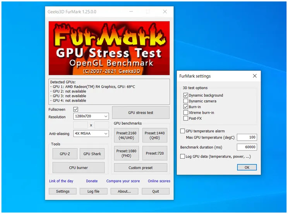Click the 'Detected GPUs:' heading
Image resolution: width=288 pixels, height=214 pixels.
(63, 82)
